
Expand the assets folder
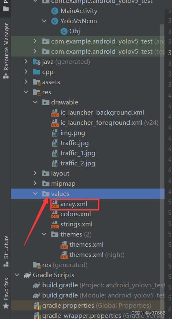(x=26, y=82)
